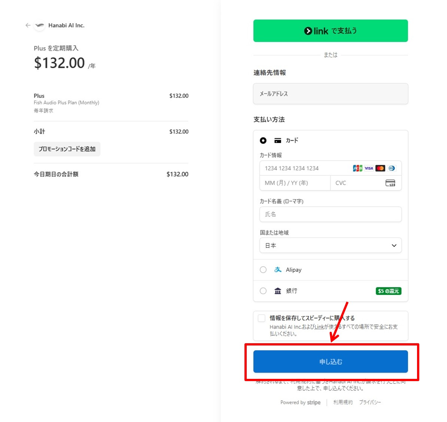Click the JCB card brand icon
This screenshot has height=422, width=447.
[358, 168]
